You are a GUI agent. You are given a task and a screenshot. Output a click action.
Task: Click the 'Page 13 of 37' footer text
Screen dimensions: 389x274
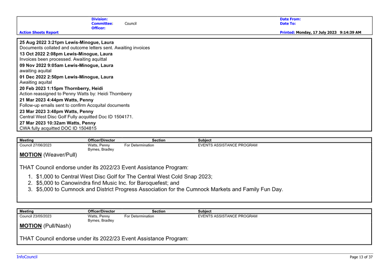361,257
